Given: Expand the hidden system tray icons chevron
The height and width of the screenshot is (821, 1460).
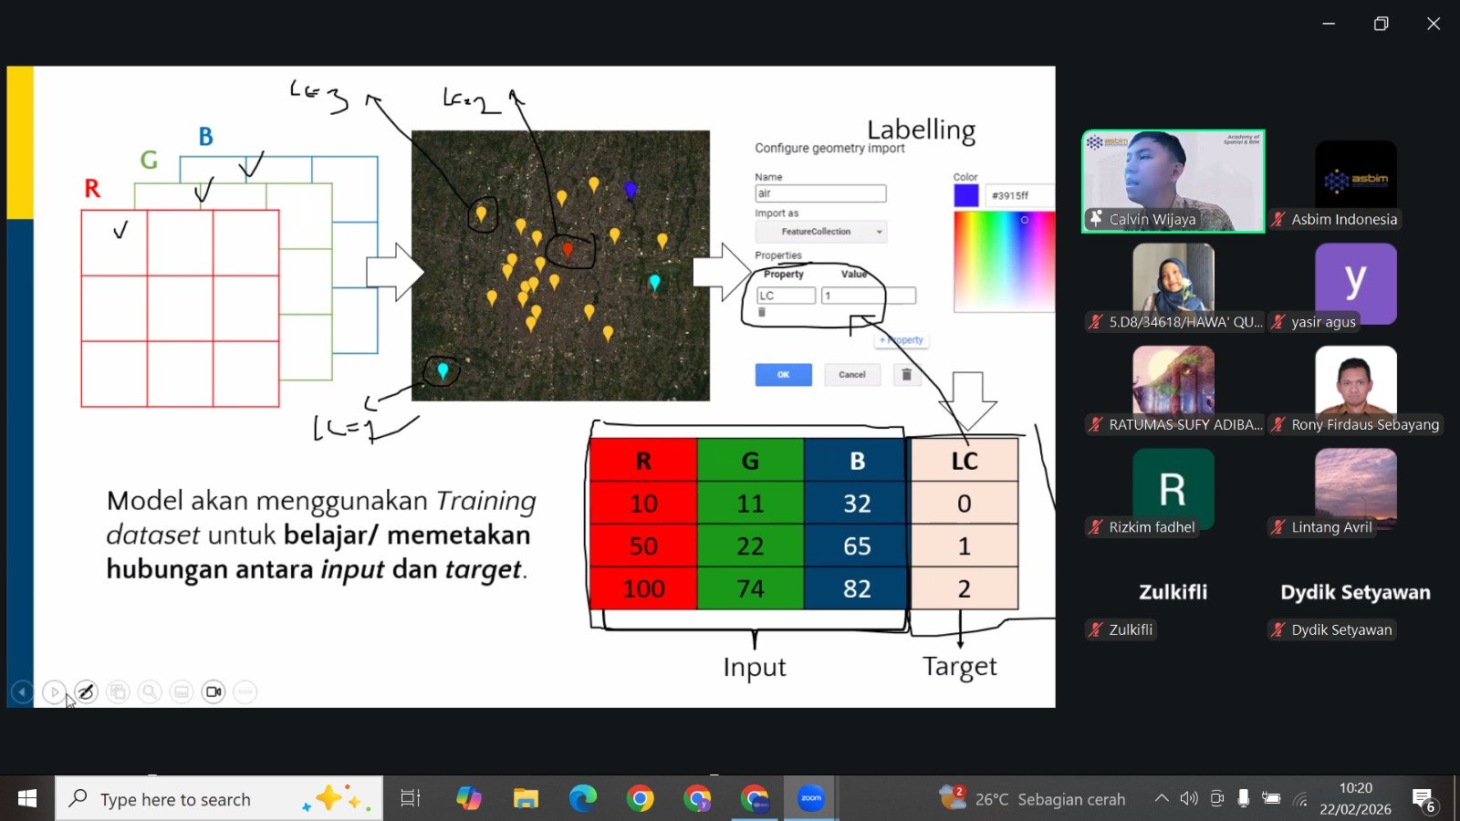Looking at the screenshot, I should [1161, 799].
